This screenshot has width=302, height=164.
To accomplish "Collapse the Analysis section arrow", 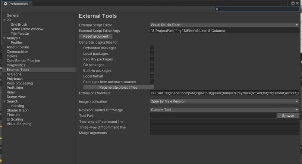I will (x=4, y=38).
